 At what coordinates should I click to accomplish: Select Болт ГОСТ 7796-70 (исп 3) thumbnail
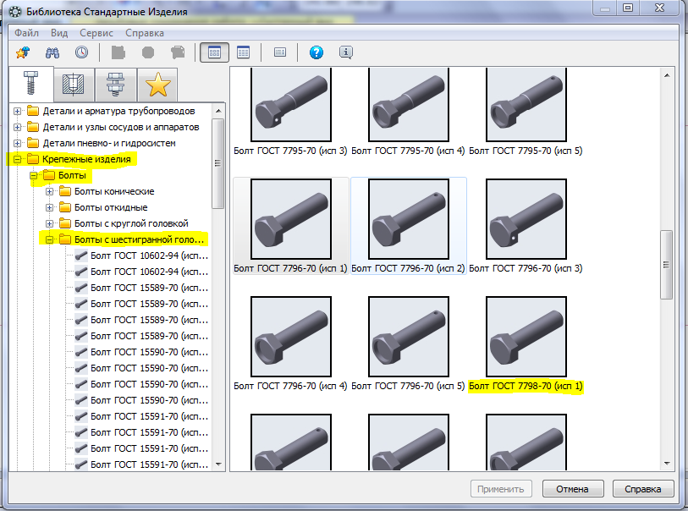click(x=526, y=219)
